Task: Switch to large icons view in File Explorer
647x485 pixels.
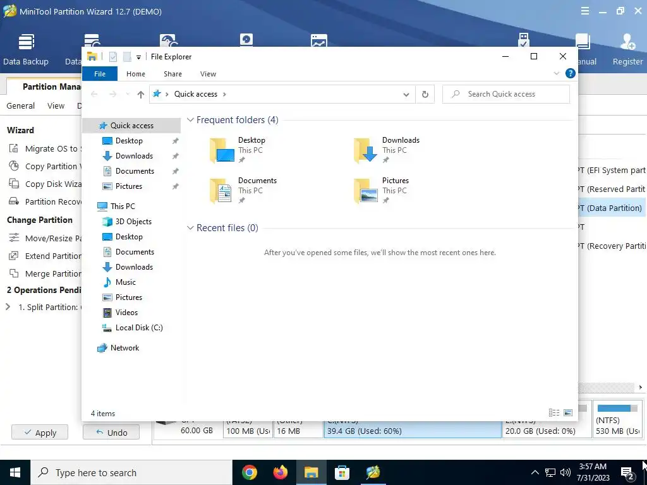Action: [x=568, y=413]
